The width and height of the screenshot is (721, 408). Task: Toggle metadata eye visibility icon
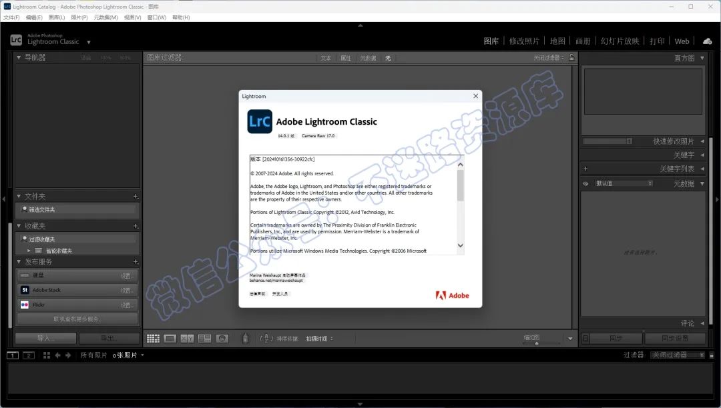pyautogui.click(x=585, y=183)
